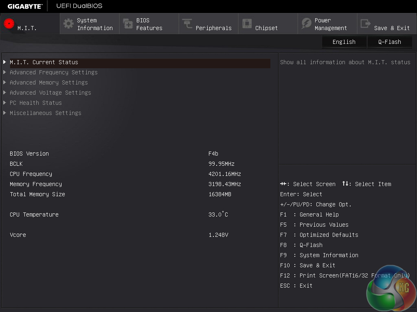Open Miscellaneous Settings submenu
Image resolution: width=417 pixels, height=312 pixels.
(45, 113)
